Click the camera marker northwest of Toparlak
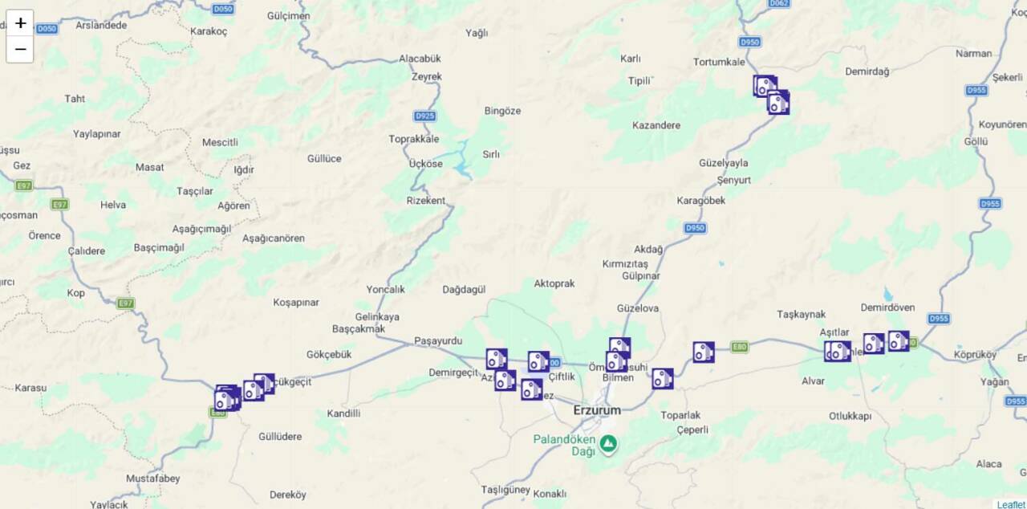 [663, 379]
